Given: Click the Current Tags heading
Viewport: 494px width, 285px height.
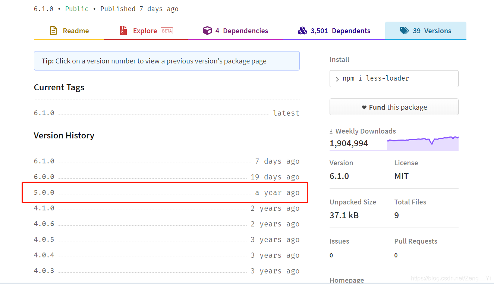Looking at the screenshot, I should 59,88.
